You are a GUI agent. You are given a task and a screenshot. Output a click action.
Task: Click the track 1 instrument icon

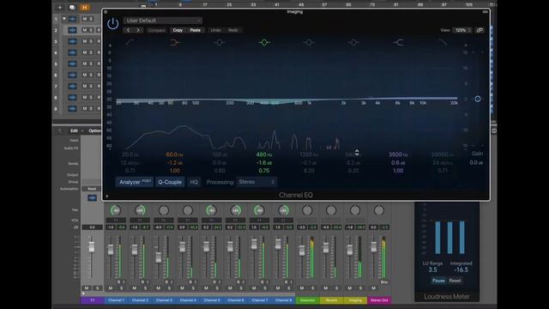pyautogui.click(x=72, y=19)
